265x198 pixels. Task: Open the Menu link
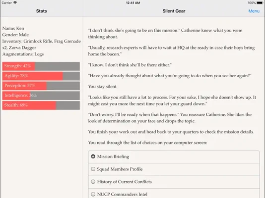[x=254, y=11]
